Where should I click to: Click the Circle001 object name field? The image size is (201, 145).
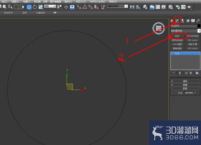tap(183, 26)
